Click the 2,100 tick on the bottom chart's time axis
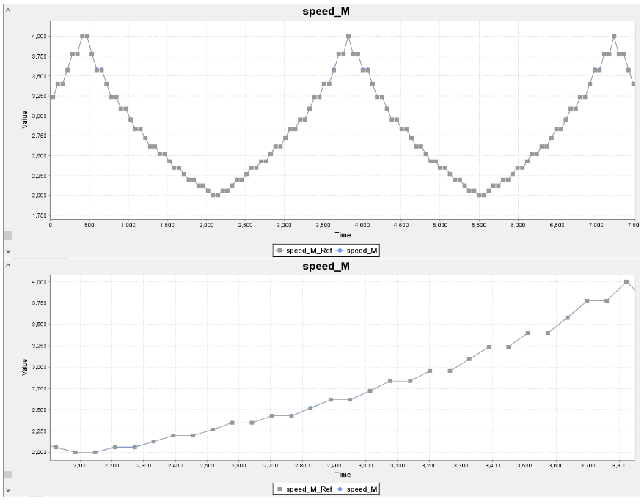644x504 pixels. point(80,465)
